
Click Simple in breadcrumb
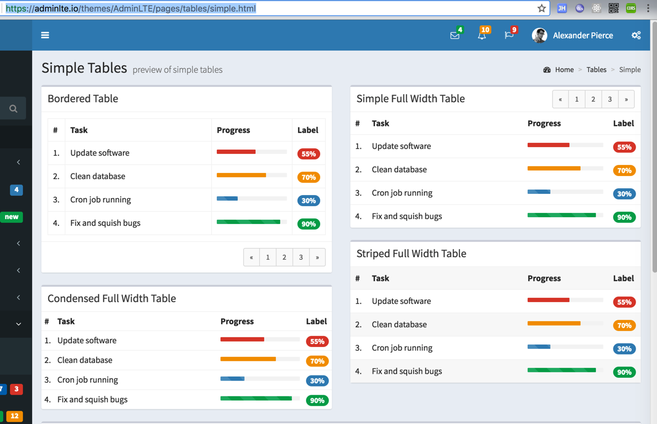630,70
